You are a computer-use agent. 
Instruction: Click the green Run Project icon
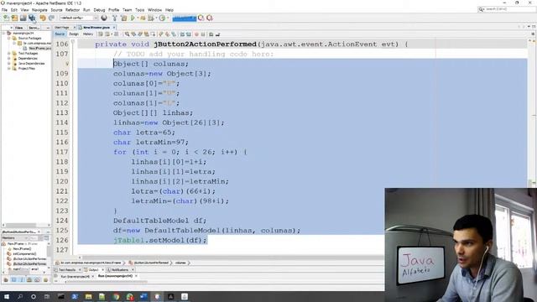pos(133,18)
